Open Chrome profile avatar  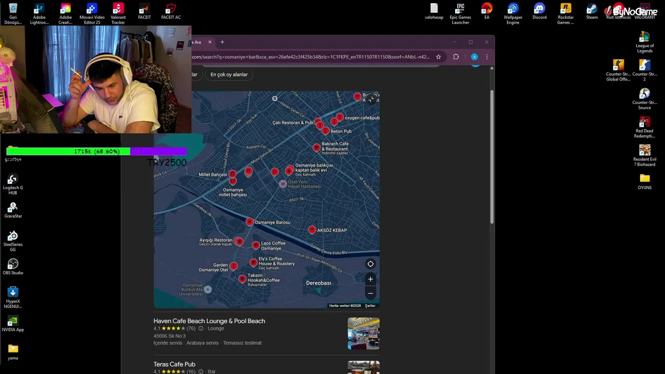tap(474, 57)
